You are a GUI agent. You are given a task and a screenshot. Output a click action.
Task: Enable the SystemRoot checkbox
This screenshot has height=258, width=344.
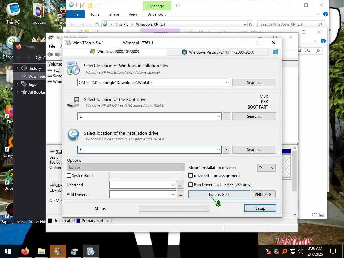click(69, 176)
